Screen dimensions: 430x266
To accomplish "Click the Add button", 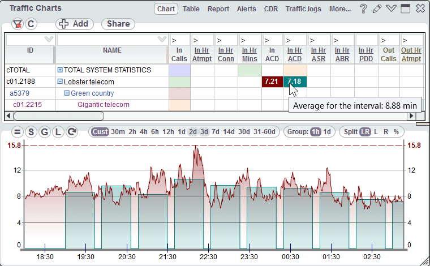I will [x=75, y=24].
